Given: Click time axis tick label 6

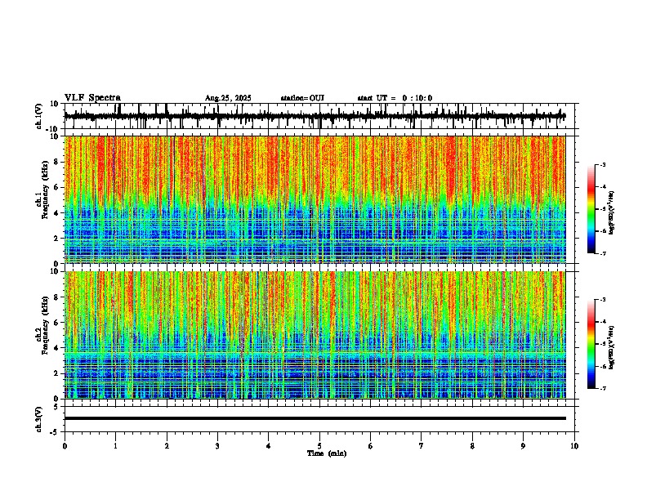Looking at the screenshot, I should (x=371, y=446).
